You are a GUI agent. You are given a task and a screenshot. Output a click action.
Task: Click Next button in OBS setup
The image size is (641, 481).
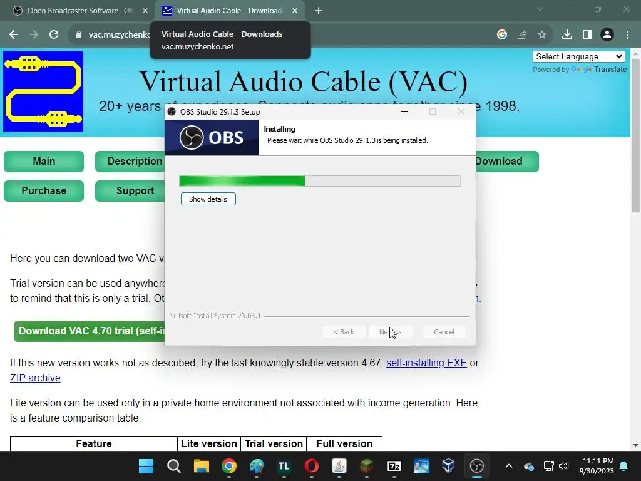click(390, 332)
